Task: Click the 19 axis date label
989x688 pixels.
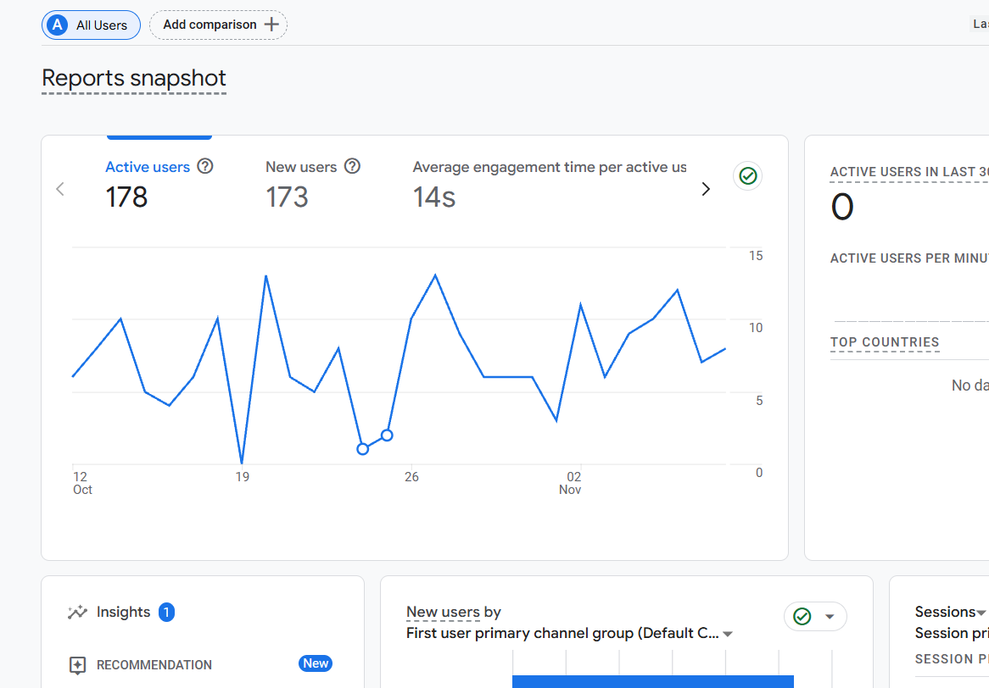Action: pyautogui.click(x=243, y=477)
